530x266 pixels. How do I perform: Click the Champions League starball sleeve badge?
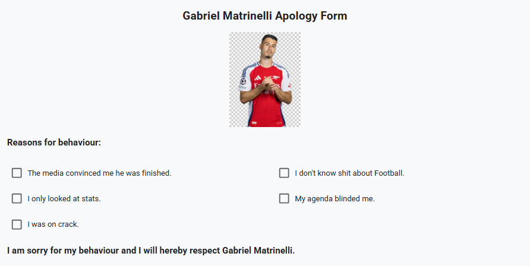tap(243, 81)
